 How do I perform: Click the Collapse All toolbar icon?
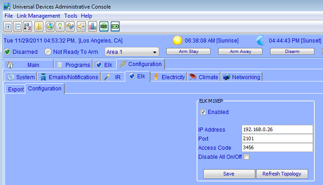18,27
